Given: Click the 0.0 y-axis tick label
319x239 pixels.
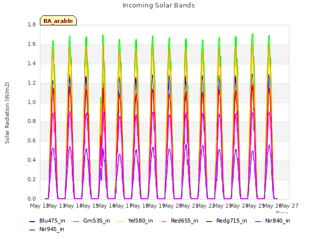Looking at the screenshot, I should [x=31, y=199].
